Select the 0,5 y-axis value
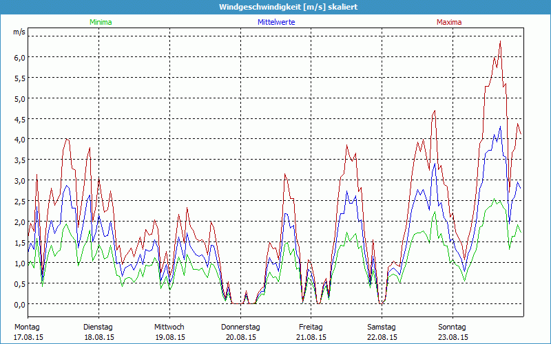The width and height of the screenshot is (551, 344). pyautogui.click(x=19, y=284)
